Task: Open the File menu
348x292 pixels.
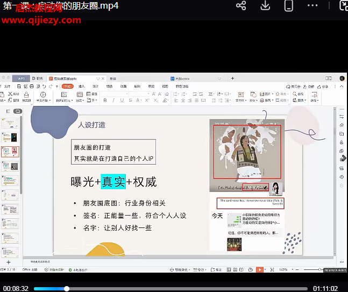Action: coord(8,87)
